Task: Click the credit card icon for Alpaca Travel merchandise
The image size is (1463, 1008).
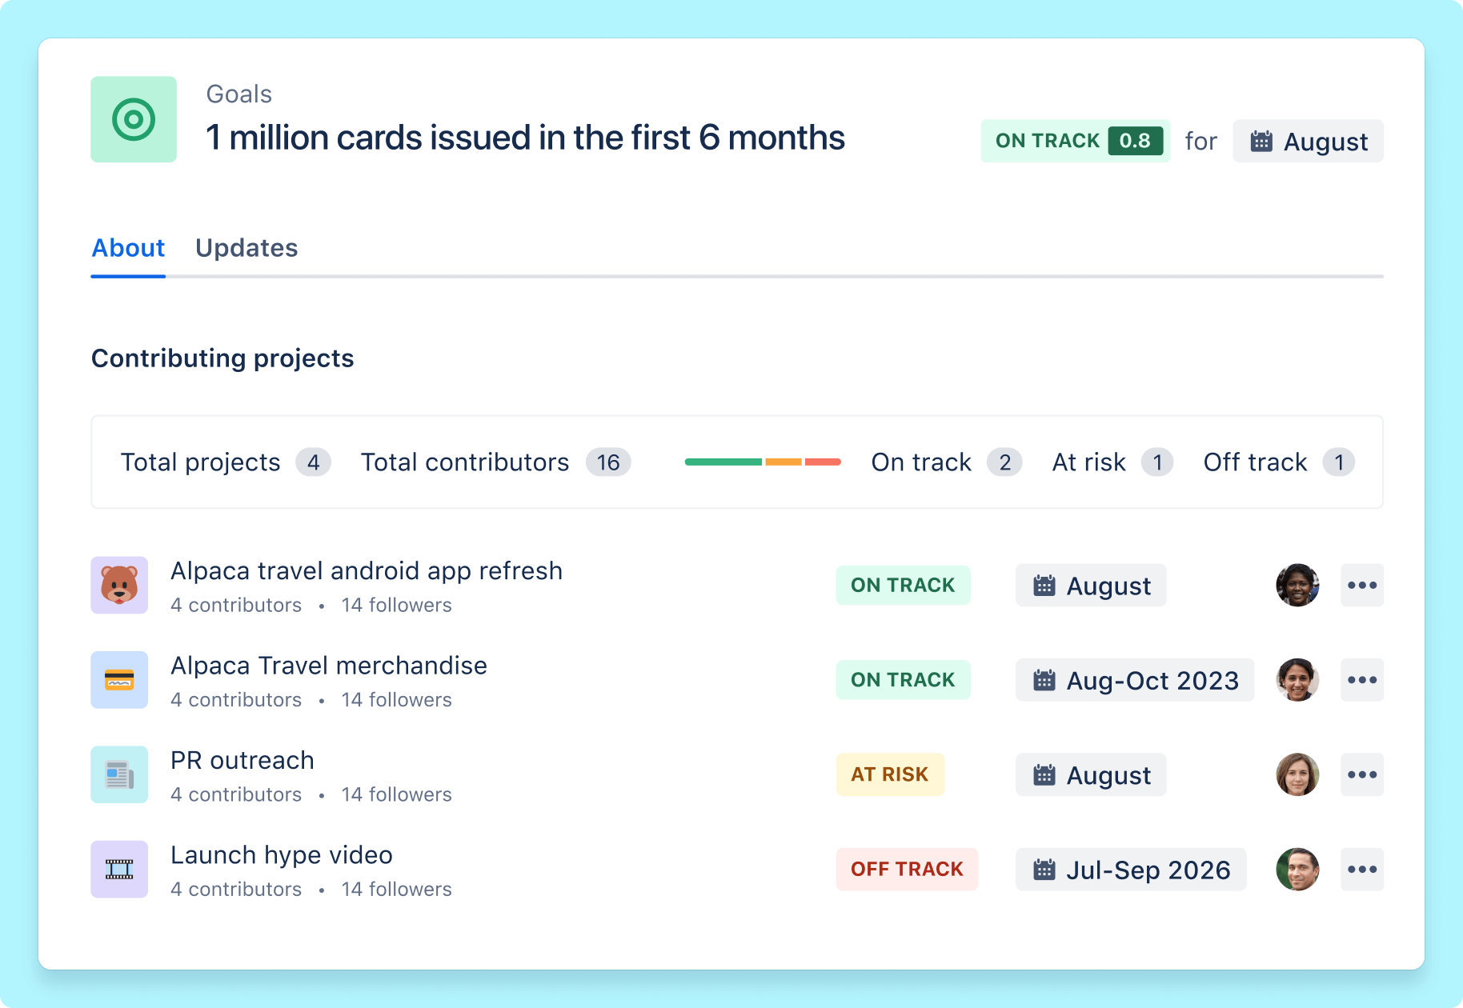Action: point(119,679)
